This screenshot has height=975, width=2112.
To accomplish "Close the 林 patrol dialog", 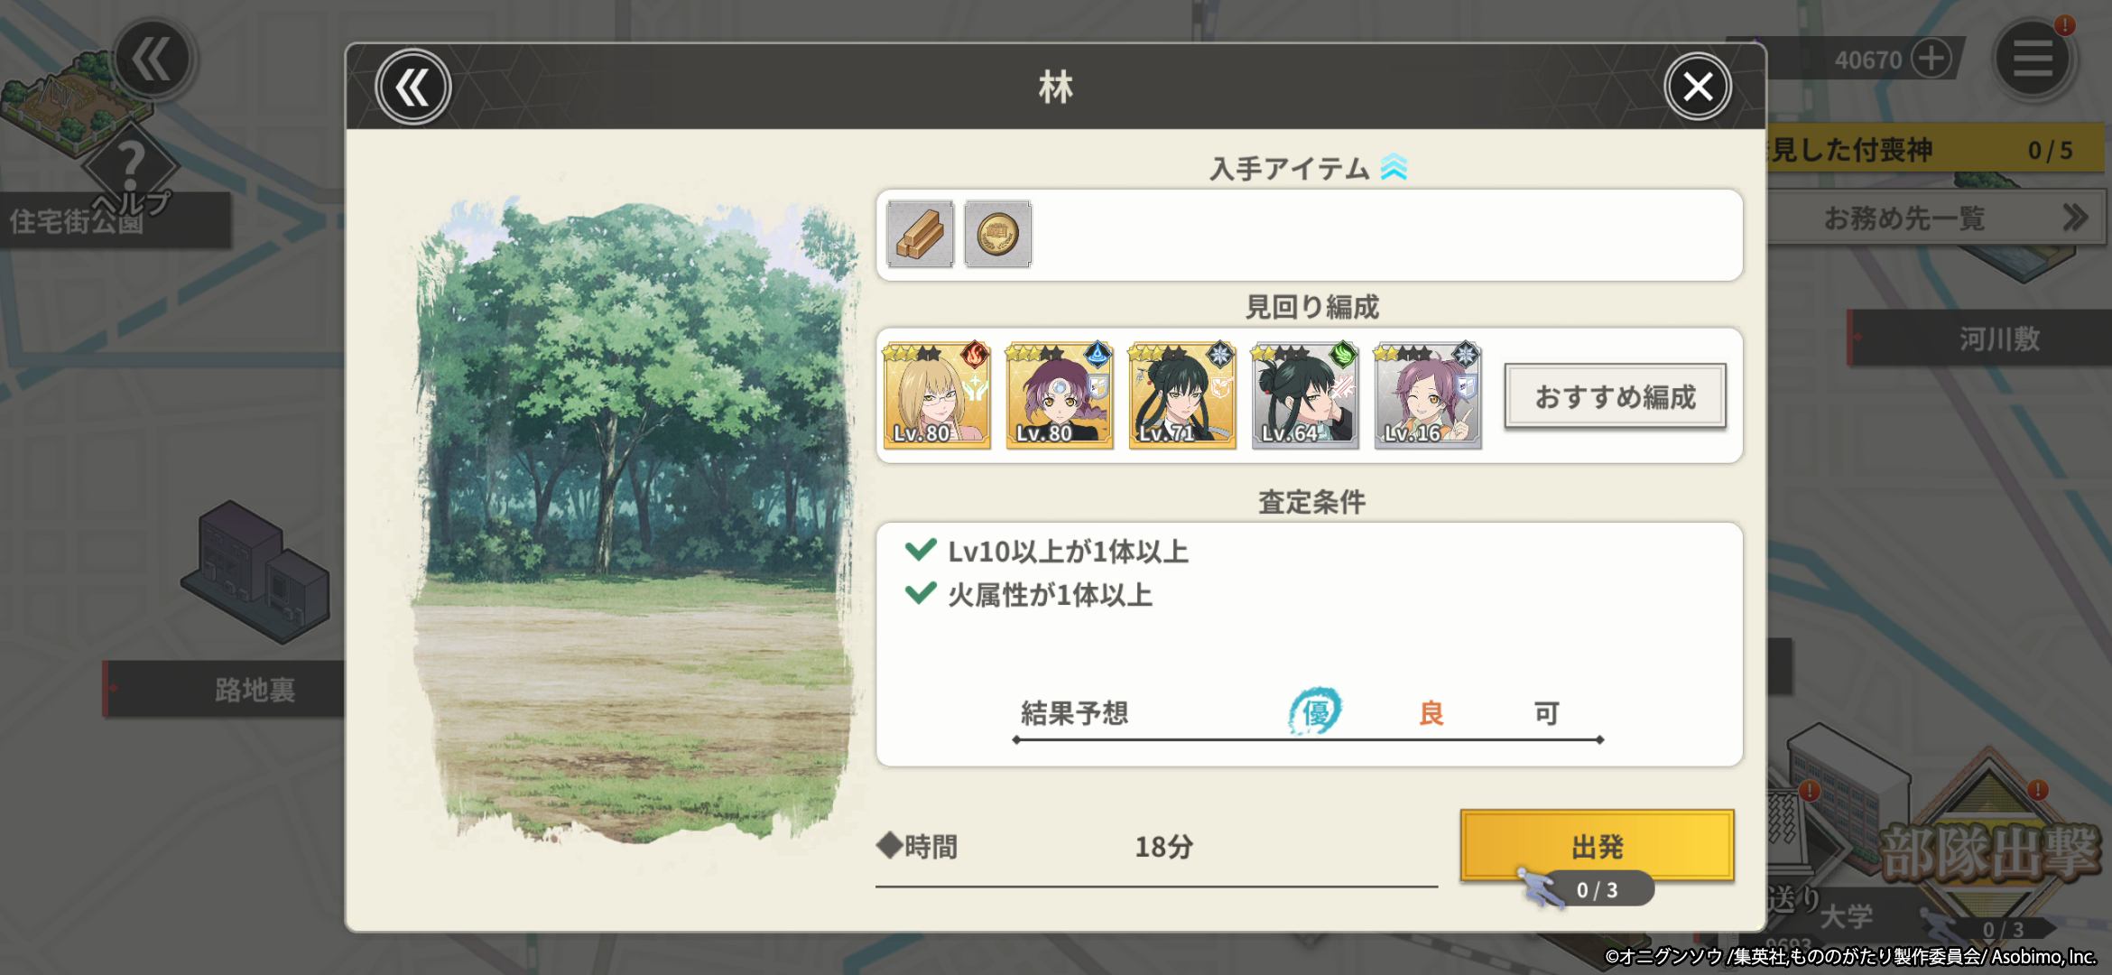I will point(1698,87).
